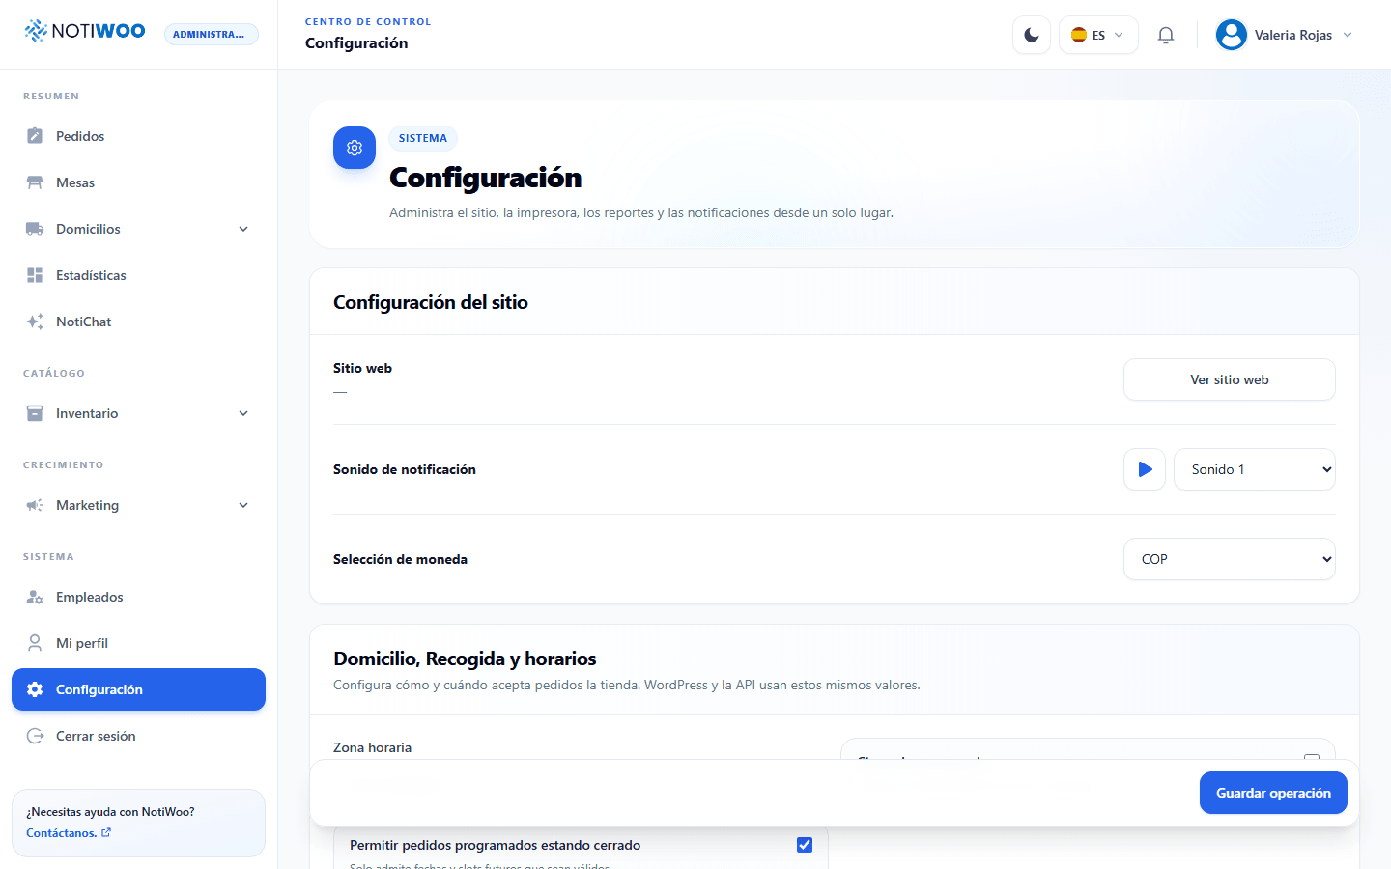Click the Zona horaria label

[372, 747]
